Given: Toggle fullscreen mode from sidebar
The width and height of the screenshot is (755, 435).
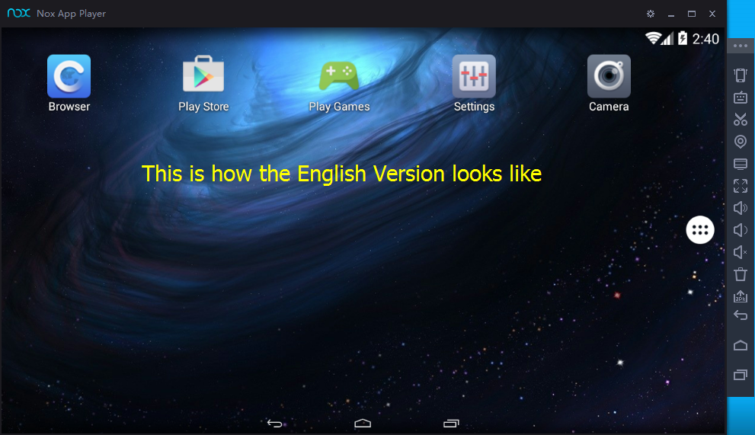Looking at the screenshot, I should (x=740, y=186).
